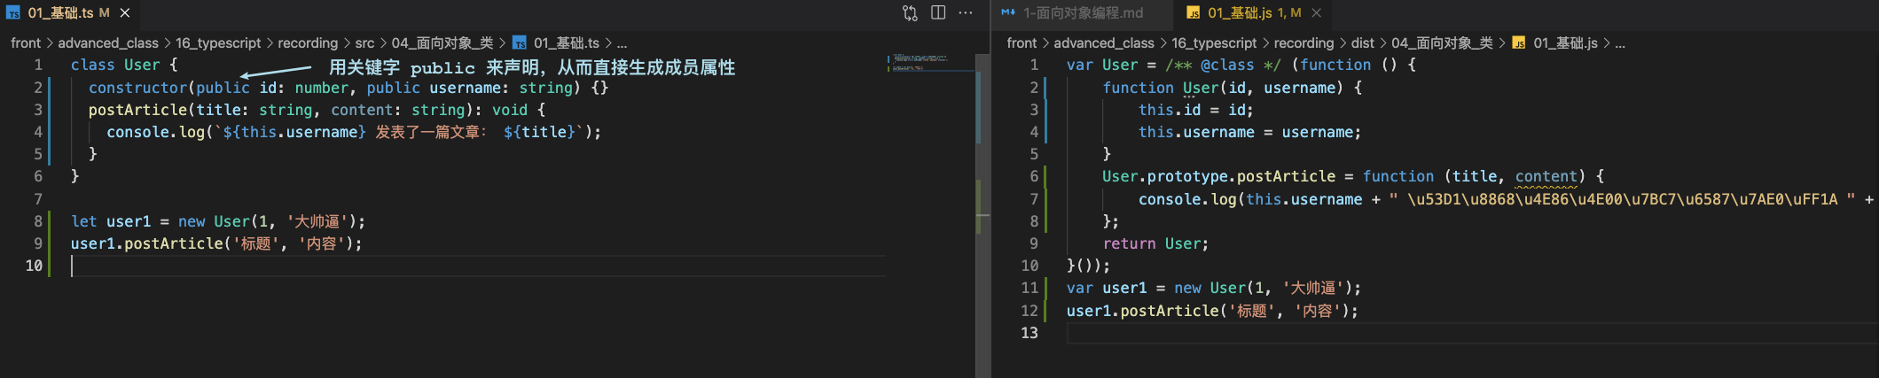The height and width of the screenshot is (378, 1879).
Task: Close the 01_基础.js tab
Action: [x=1317, y=12]
